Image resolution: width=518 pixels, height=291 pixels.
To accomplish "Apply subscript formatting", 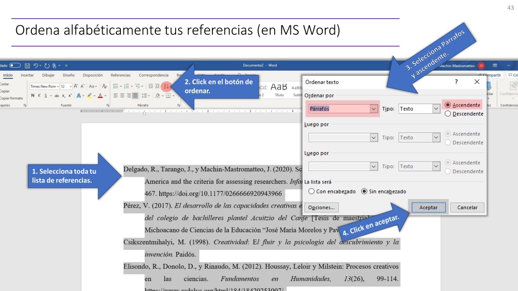I will click(x=63, y=95).
